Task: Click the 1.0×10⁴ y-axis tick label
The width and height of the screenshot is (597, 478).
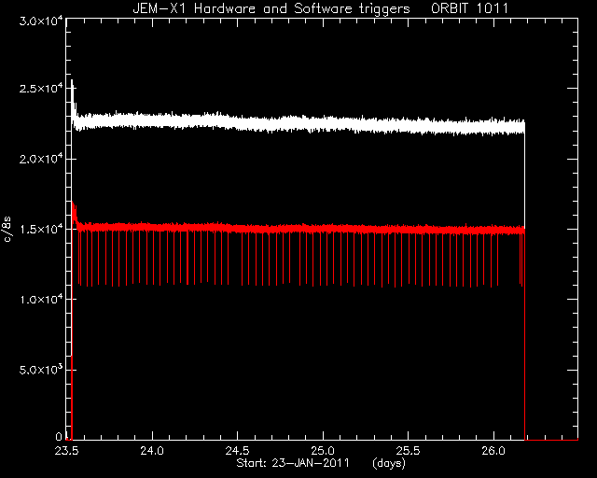Action: pyautogui.click(x=41, y=300)
